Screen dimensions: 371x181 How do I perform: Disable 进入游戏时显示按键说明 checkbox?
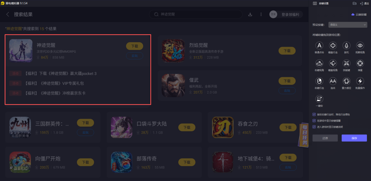tap(314, 127)
